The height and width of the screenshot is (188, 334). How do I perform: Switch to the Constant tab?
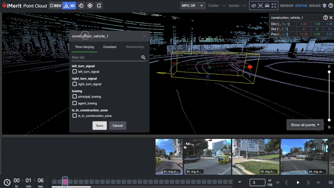(x=110, y=47)
